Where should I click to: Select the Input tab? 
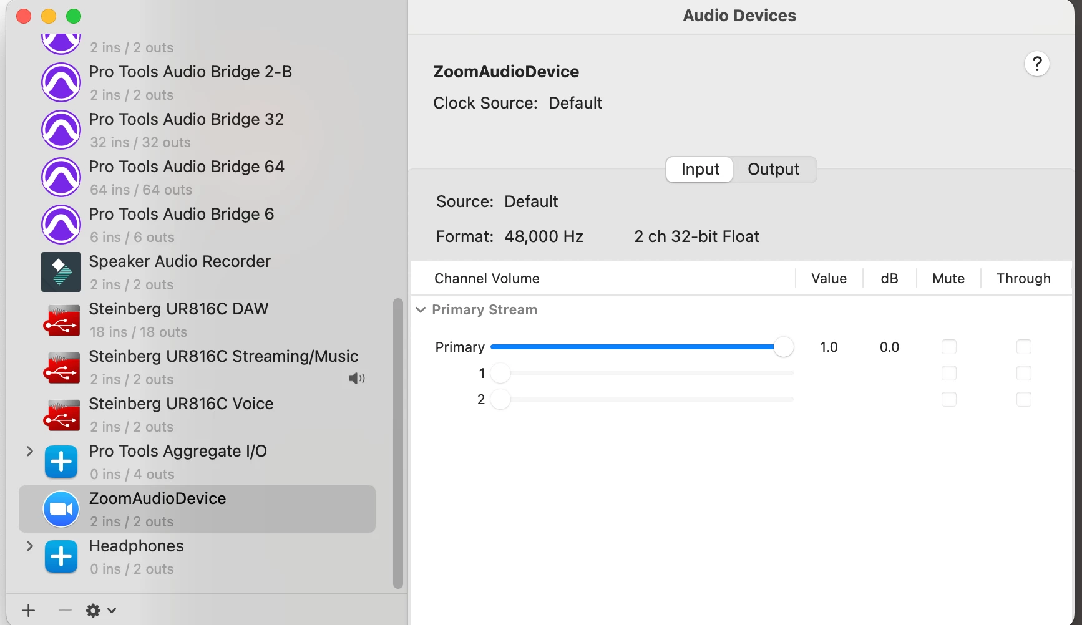click(699, 169)
